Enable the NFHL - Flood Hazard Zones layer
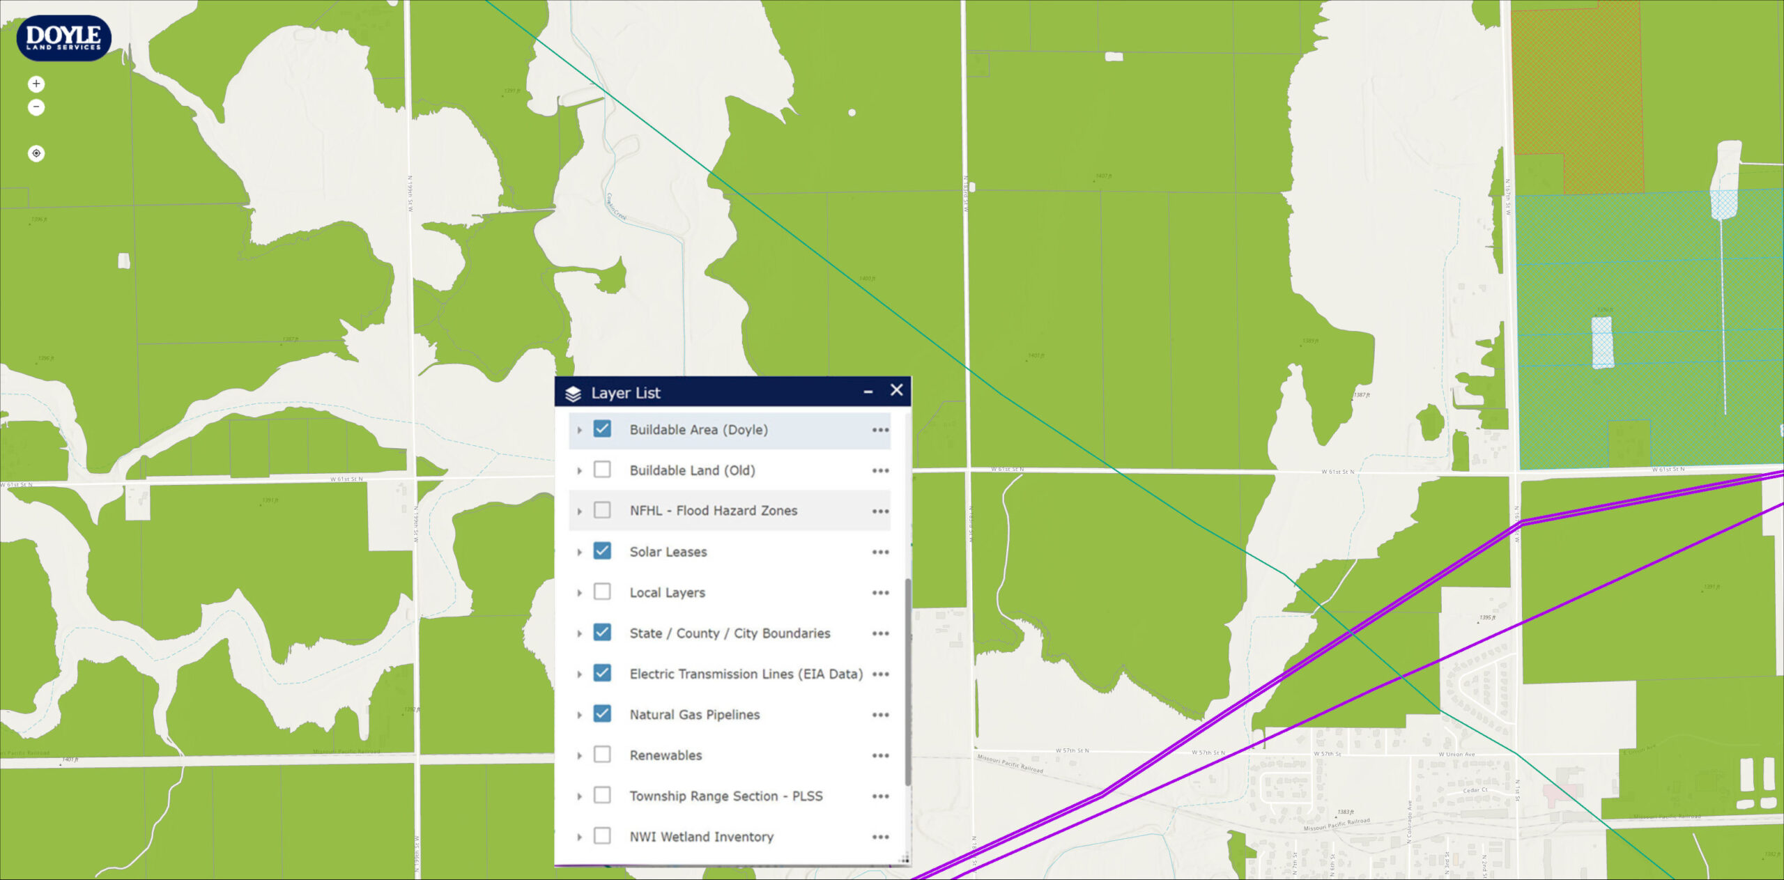 tap(601, 511)
